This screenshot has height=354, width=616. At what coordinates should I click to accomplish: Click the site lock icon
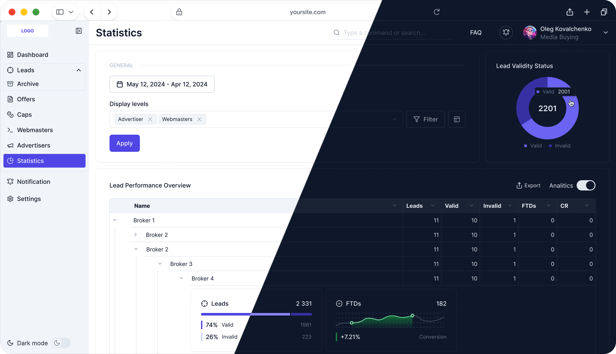pyautogui.click(x=179, y=12)
